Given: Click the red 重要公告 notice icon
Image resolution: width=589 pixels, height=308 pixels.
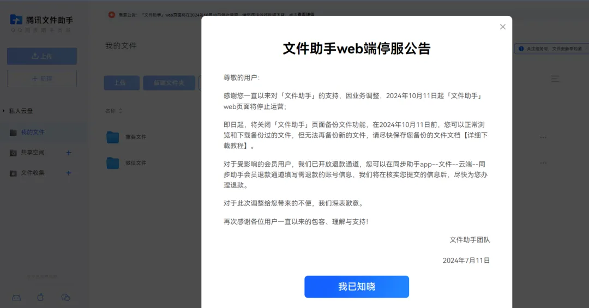Looking at the screenshot, I should [112, 15].
